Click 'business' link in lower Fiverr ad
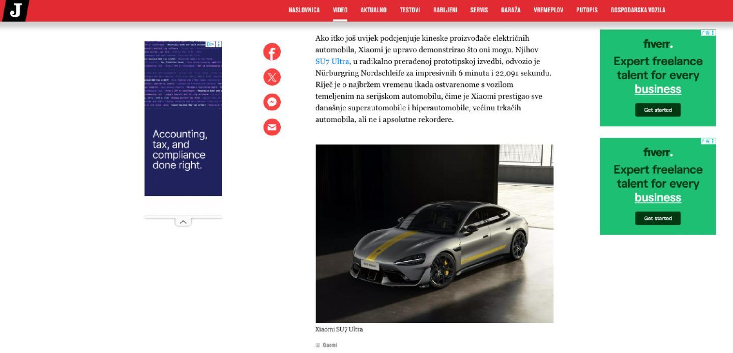The image size is (733, 353). click(x=658, y=198)
